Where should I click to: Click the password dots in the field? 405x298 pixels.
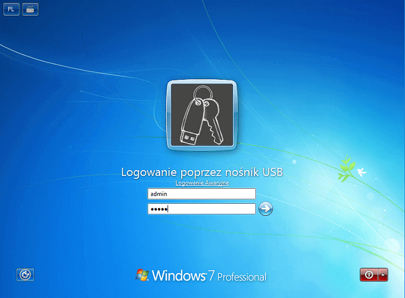click(157, 209)
